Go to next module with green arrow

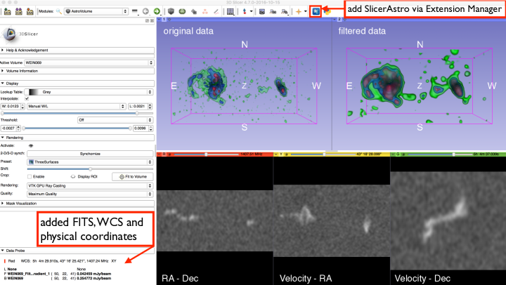click(156, 12)
